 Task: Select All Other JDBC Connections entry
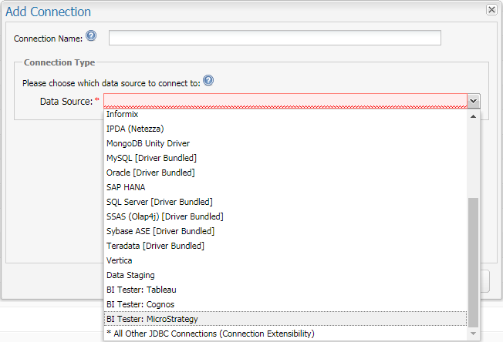pyautogui.click(x=211, y=334)
